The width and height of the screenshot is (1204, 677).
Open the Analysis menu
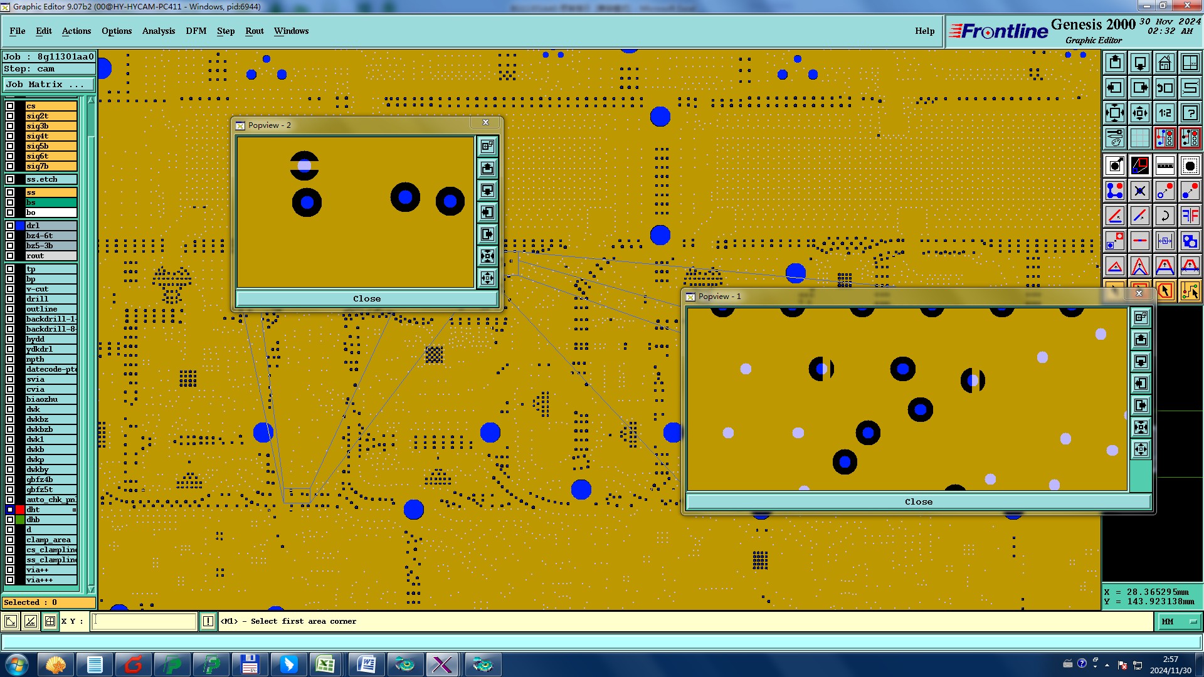click(159, 31)
